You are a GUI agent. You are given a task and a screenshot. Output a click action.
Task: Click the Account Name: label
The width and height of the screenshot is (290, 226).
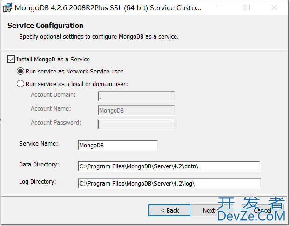pyautogui.click(x=51, y=109)
